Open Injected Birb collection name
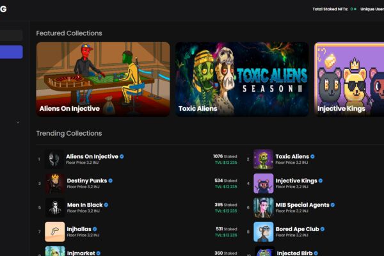 pyautogui.click(x=294, y=253)
